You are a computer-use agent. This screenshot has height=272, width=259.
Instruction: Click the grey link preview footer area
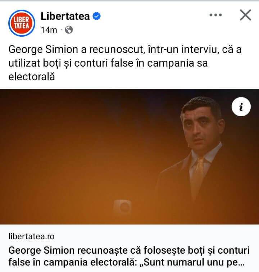tap(129, 248)
